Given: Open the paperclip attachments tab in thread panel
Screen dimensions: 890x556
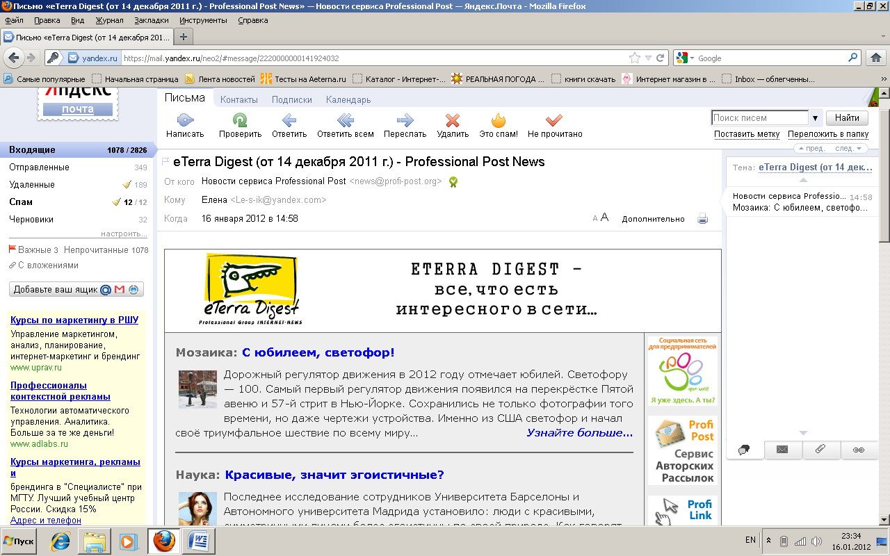Looking at the screenshot, I should coord(820,450).
